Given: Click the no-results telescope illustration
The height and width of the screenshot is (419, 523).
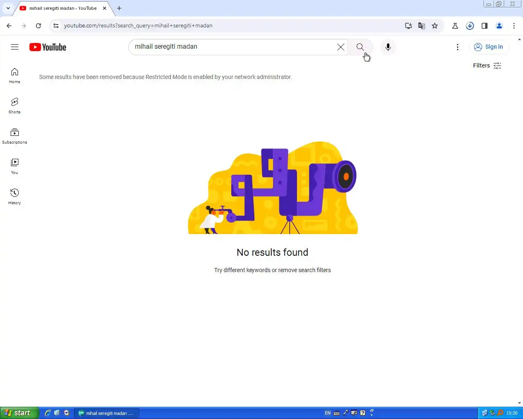Looking at the screenshot, I should pyautogui.click(x=273, y=188).
